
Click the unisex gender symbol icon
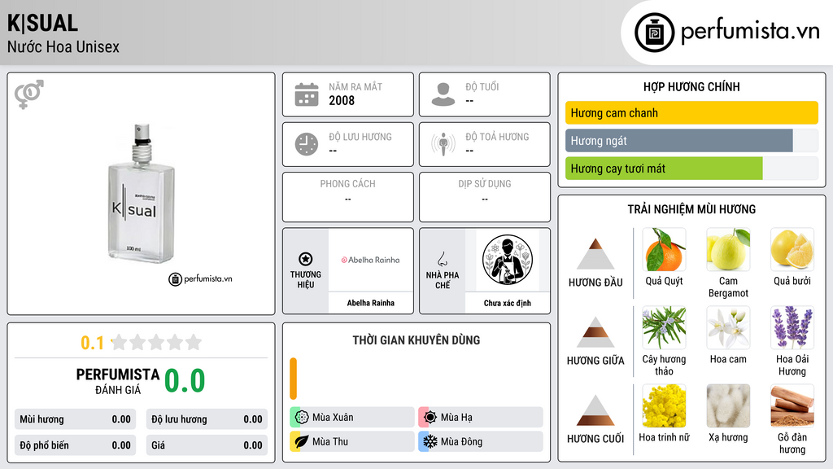[x=28, y=94]
